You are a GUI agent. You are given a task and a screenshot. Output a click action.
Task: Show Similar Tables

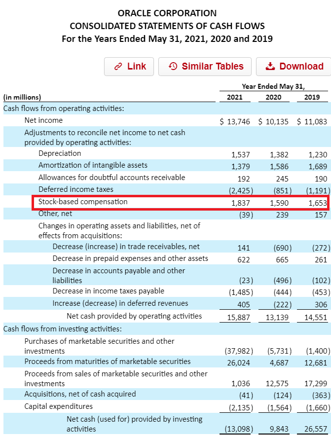click(x=205, y=67)
